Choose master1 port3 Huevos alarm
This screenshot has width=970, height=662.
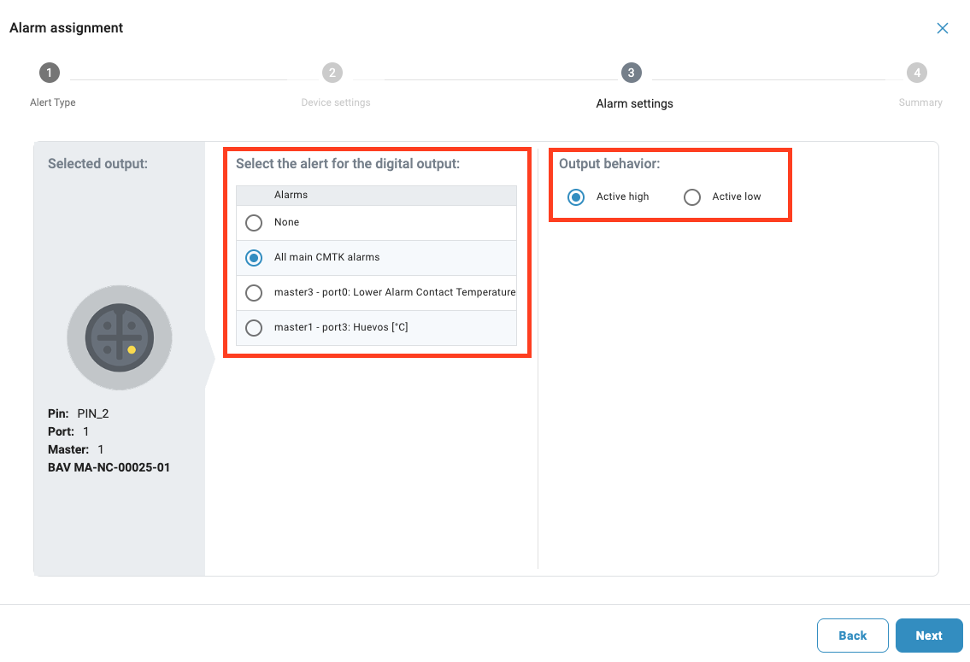(254, 328)
